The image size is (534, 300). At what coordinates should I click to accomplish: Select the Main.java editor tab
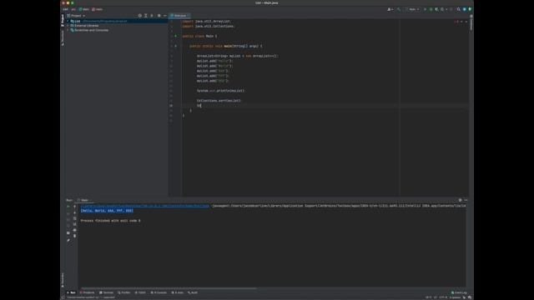[179, 16]
